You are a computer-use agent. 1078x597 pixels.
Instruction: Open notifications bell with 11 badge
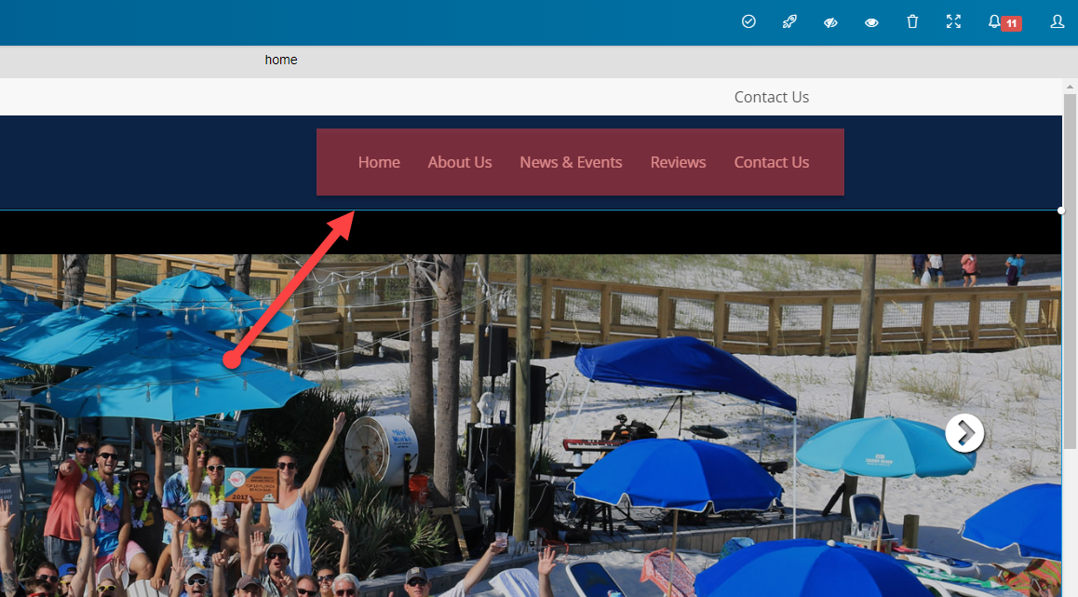coord(1004,22)
